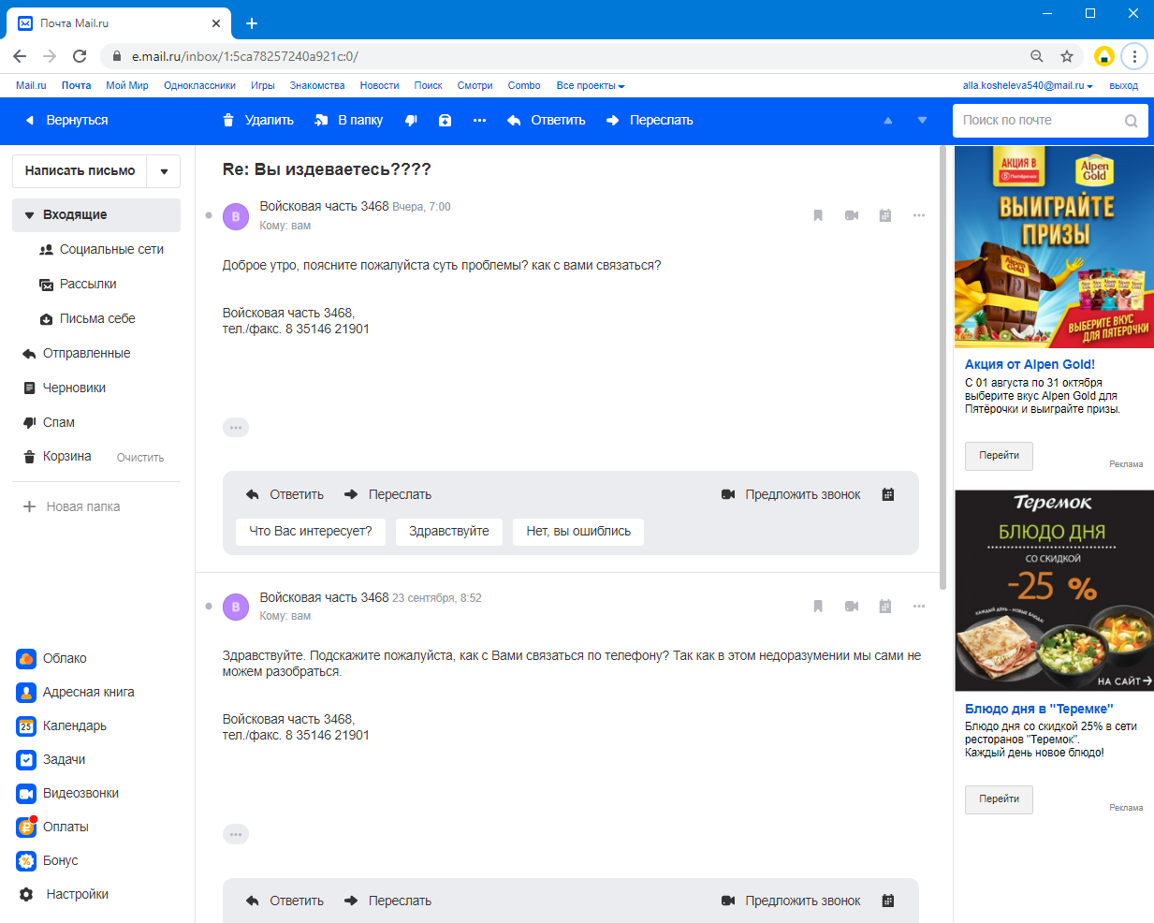The height and width of the screenshot is (923, 1154).
Task: Open Корзина folder
Action: pyautogui.click(x=56, y=457)
